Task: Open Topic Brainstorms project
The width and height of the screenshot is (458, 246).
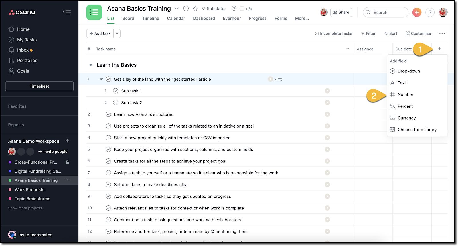Action: click(x=32, y=199)
